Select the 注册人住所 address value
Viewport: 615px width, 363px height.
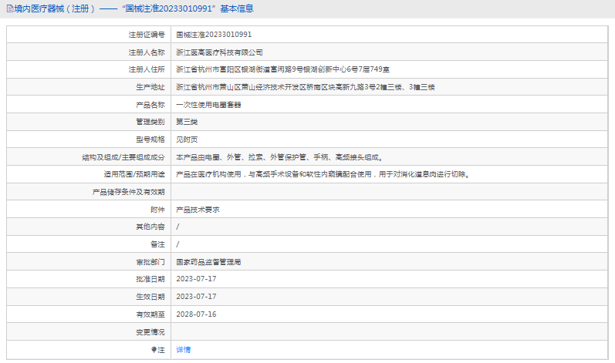pos(282,69)
